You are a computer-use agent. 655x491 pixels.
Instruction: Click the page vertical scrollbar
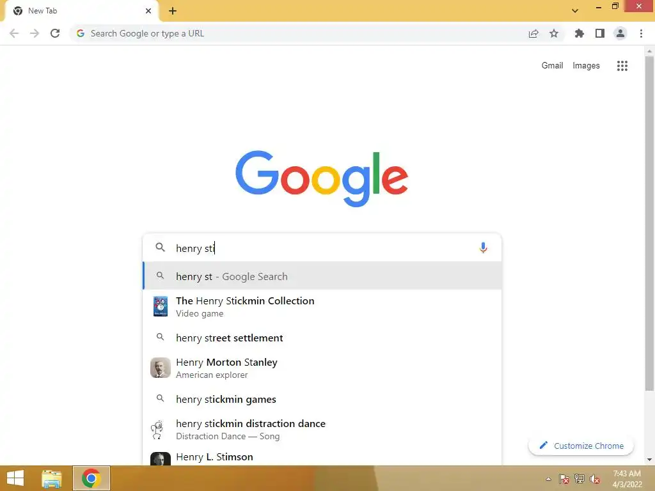(x=649, y=223)
